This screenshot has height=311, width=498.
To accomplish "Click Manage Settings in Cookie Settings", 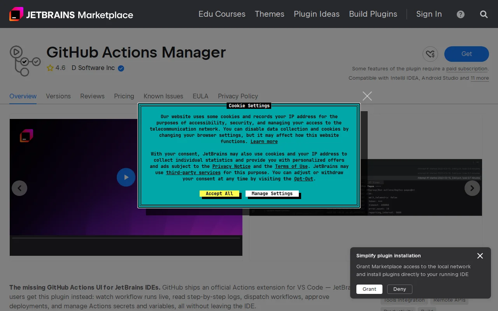I will coord(272,194).
